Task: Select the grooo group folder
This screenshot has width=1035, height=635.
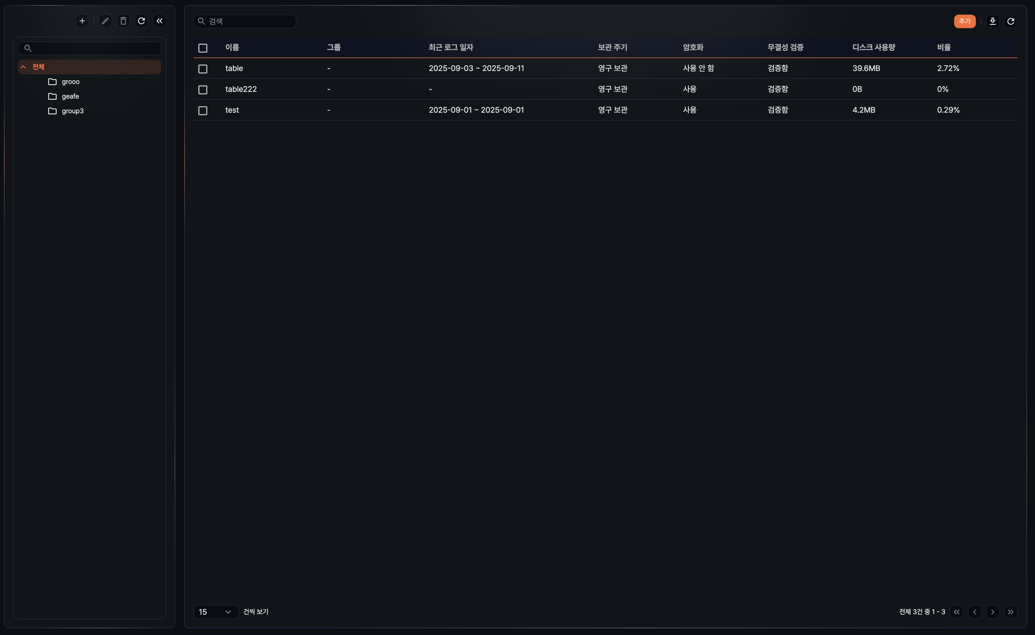Action: pos(70,82)
